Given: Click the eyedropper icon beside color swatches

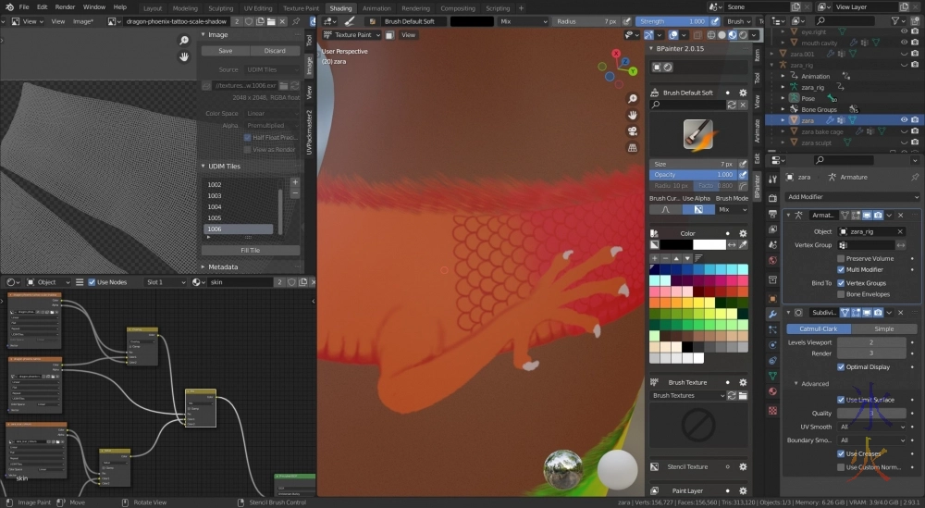Looking at the screenshot, I should pyautogui.click(x=743, y=244).
